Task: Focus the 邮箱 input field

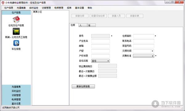Action: tap(101, 46)
